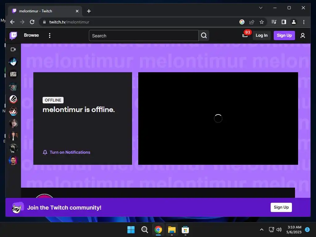Click the 'Join the Twitch community!' text

[x=64, y=208]
